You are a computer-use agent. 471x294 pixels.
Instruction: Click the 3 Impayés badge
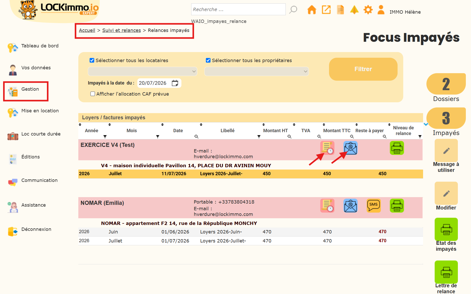pyautogui.click(x=446, y=118)
